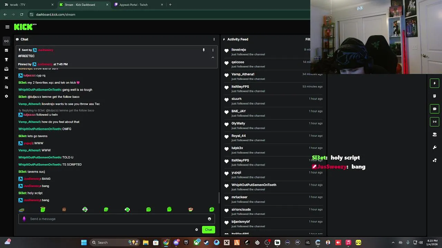Open the emoji picker in message box

pyautogui.click(x=209, y=219)
